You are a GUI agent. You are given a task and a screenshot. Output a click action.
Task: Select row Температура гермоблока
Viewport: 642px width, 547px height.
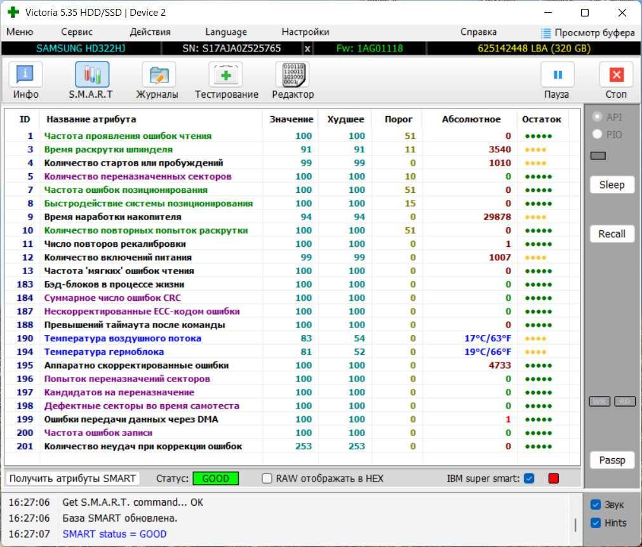(x=292, y=352)
